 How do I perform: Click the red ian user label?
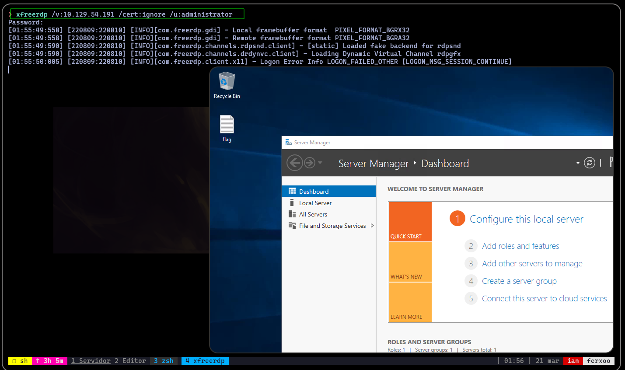[x=573, y=361]
